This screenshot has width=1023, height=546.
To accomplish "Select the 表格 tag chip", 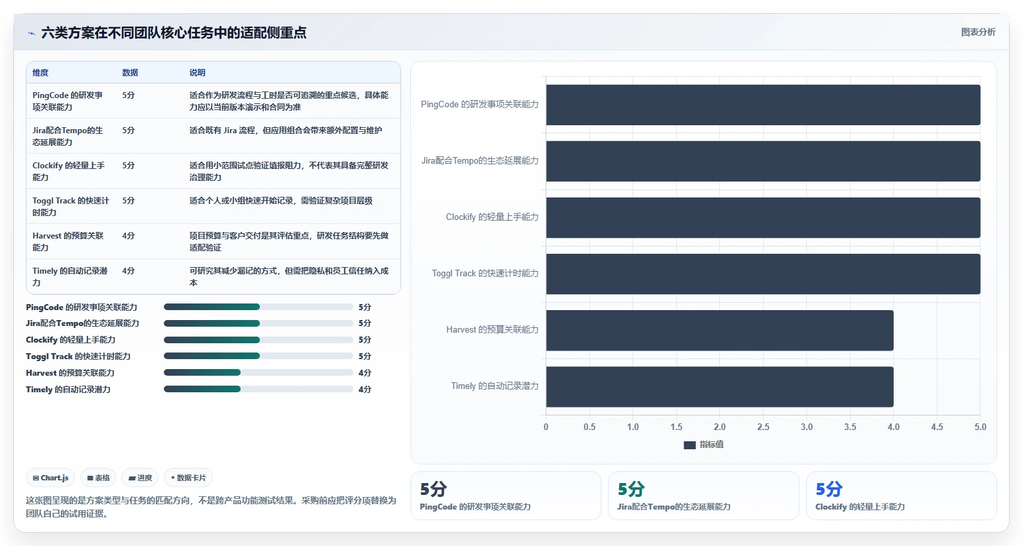I will [98, 478].
